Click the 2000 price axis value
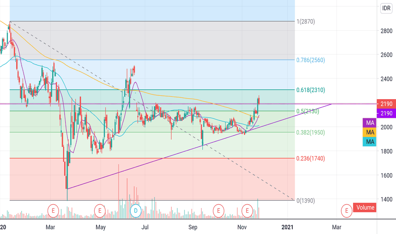Viewport: 396px width, 234px height. (x=386, y=127)
